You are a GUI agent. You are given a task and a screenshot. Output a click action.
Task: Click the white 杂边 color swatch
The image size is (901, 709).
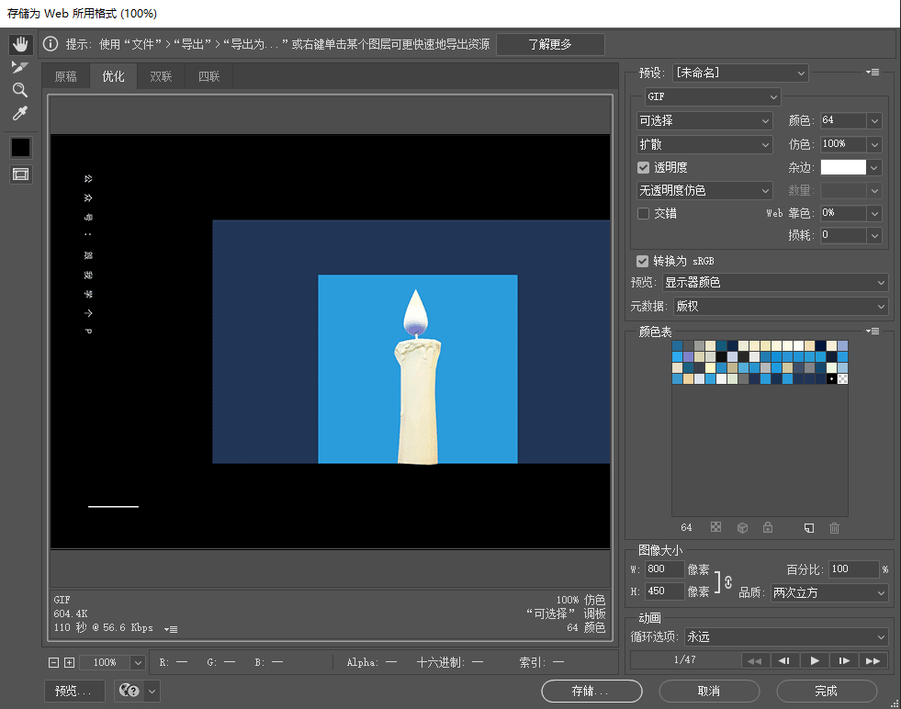point(843,167)
